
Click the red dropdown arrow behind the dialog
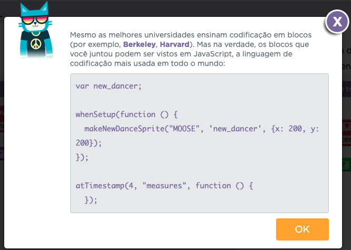(346, 127)
